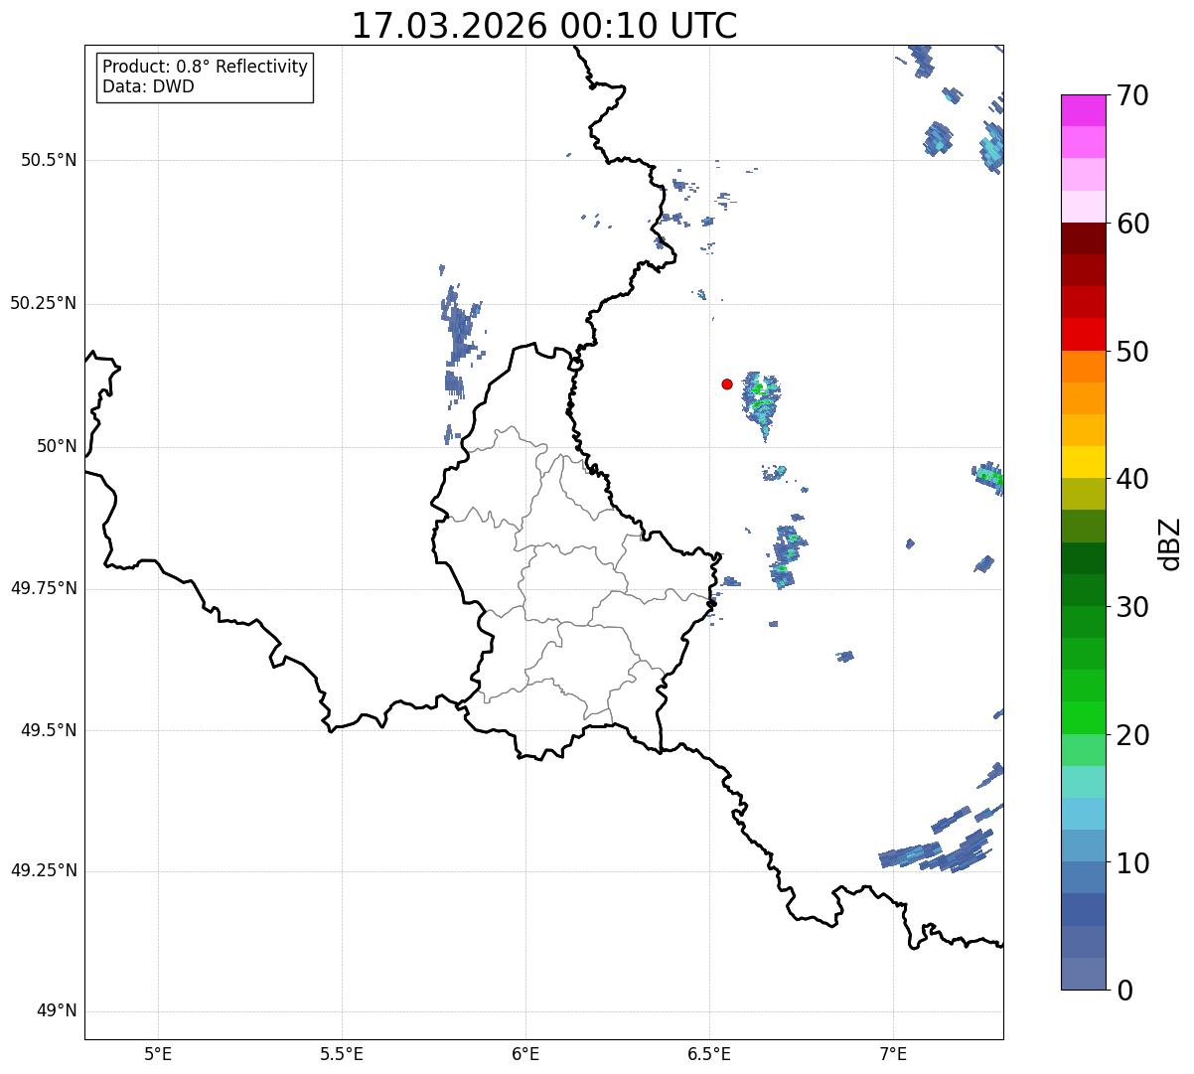
Task: Click the 50 tick on the colorbar
Action: (x=1132, y=352)
